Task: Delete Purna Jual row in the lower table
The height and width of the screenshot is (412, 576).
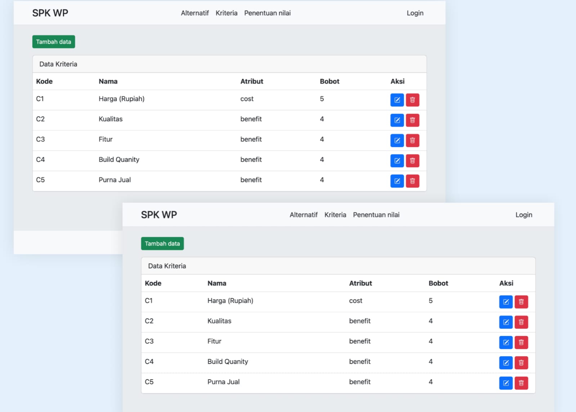Action: coord(521,383)
